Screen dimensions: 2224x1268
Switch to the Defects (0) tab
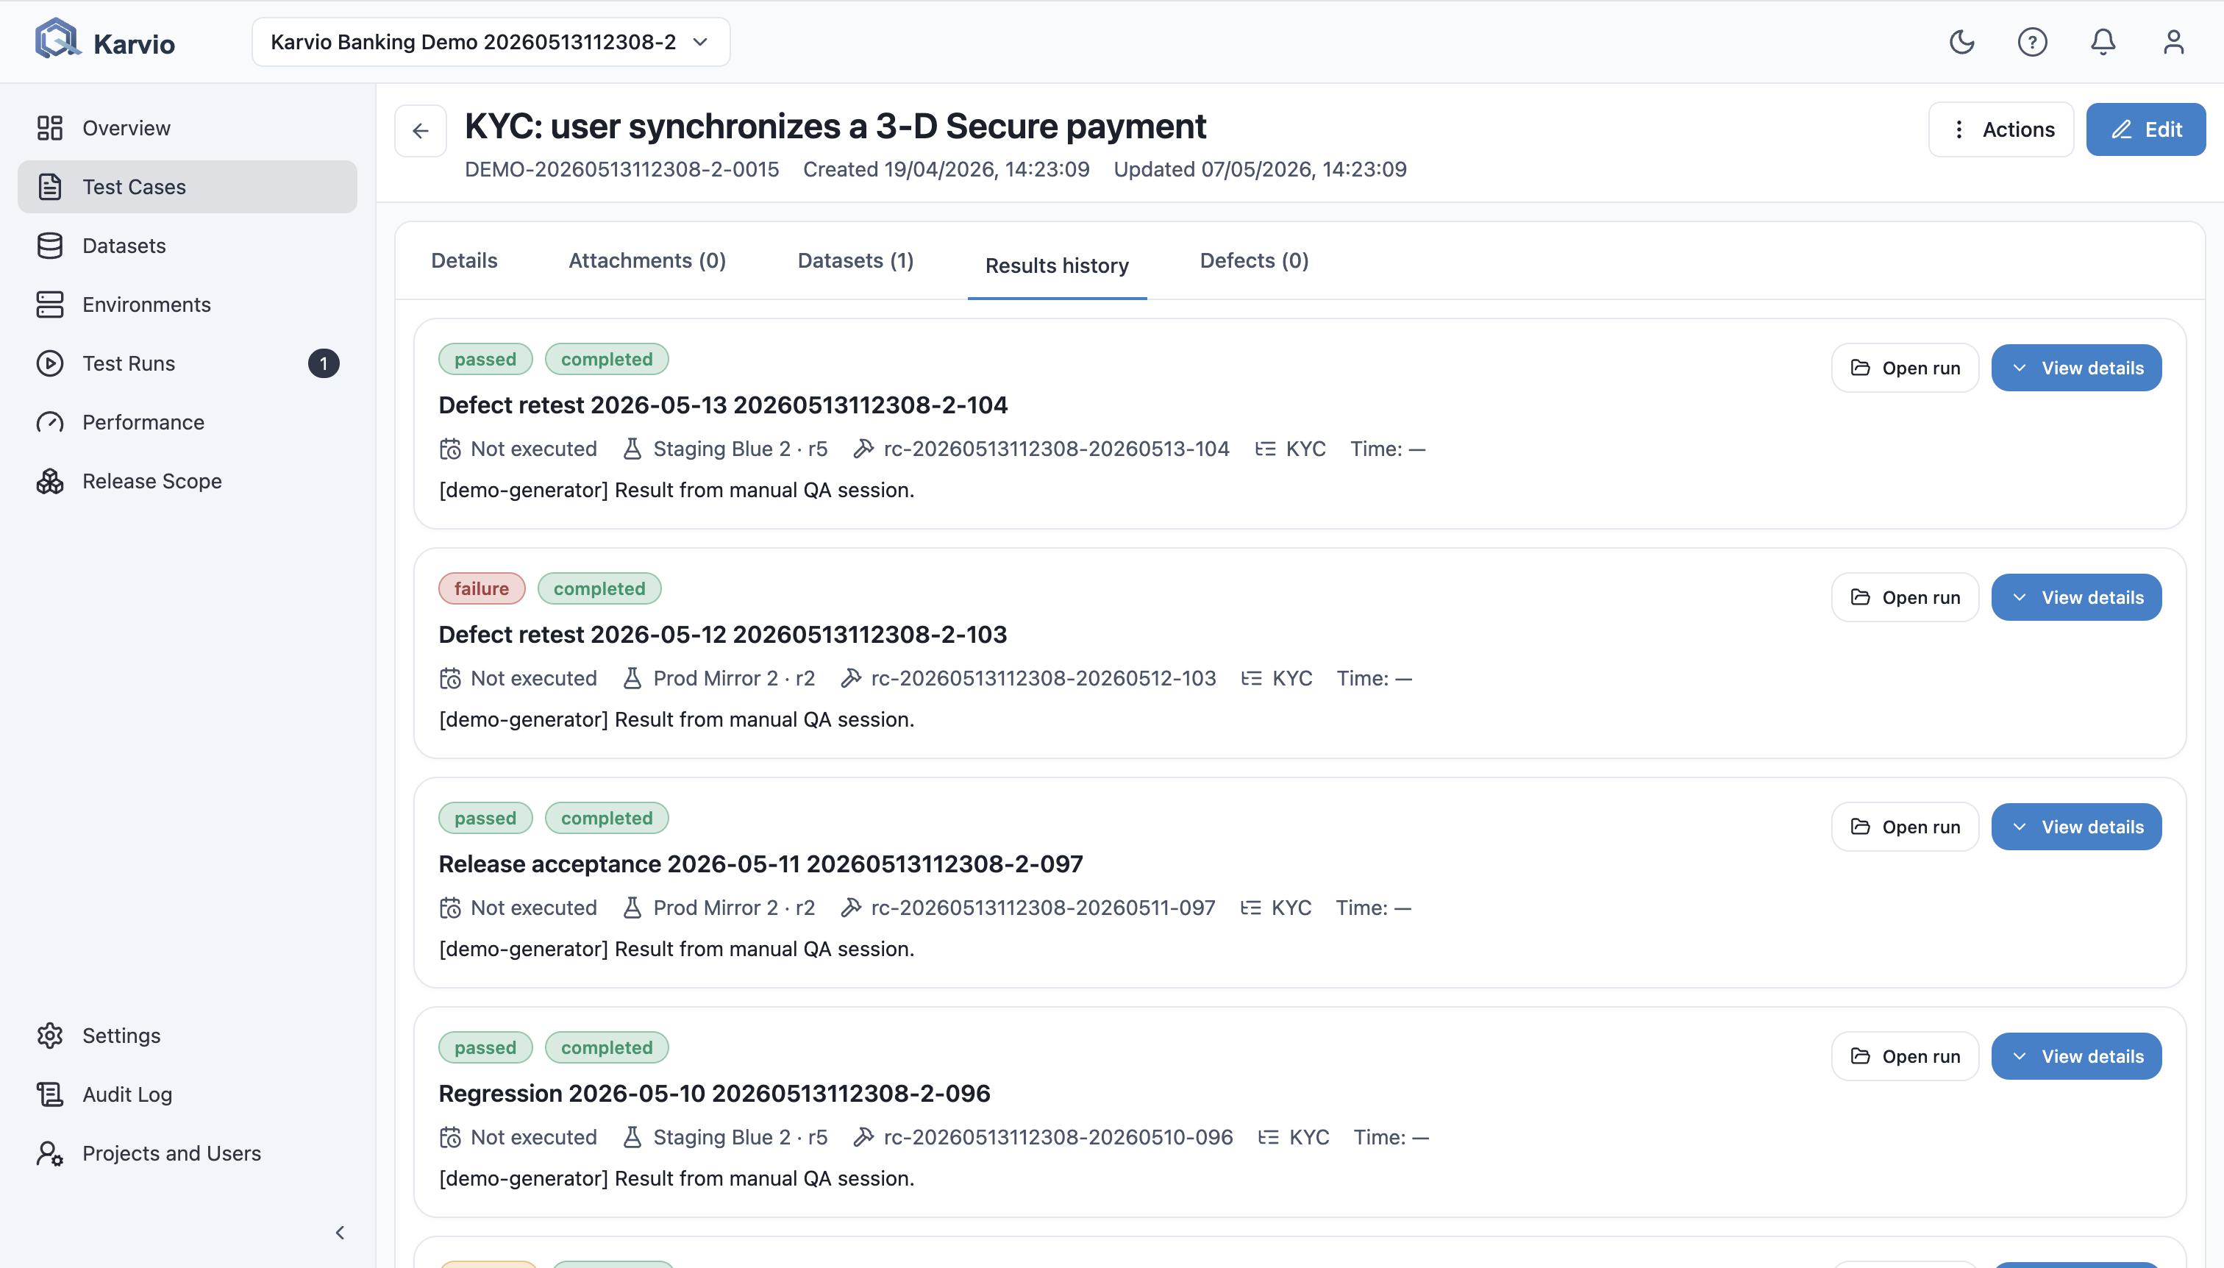pyautogui.click(x=1254, y=260)
